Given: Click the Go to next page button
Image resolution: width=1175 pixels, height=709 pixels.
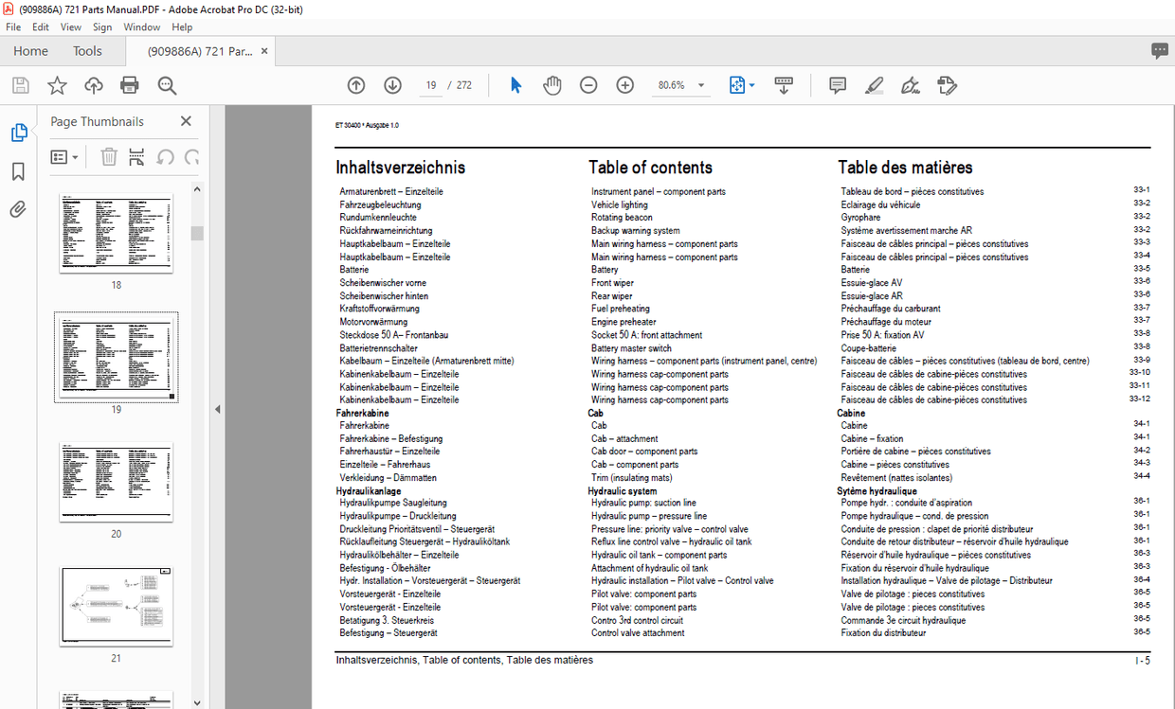Looking at the screenshot, I should point(392,85).
